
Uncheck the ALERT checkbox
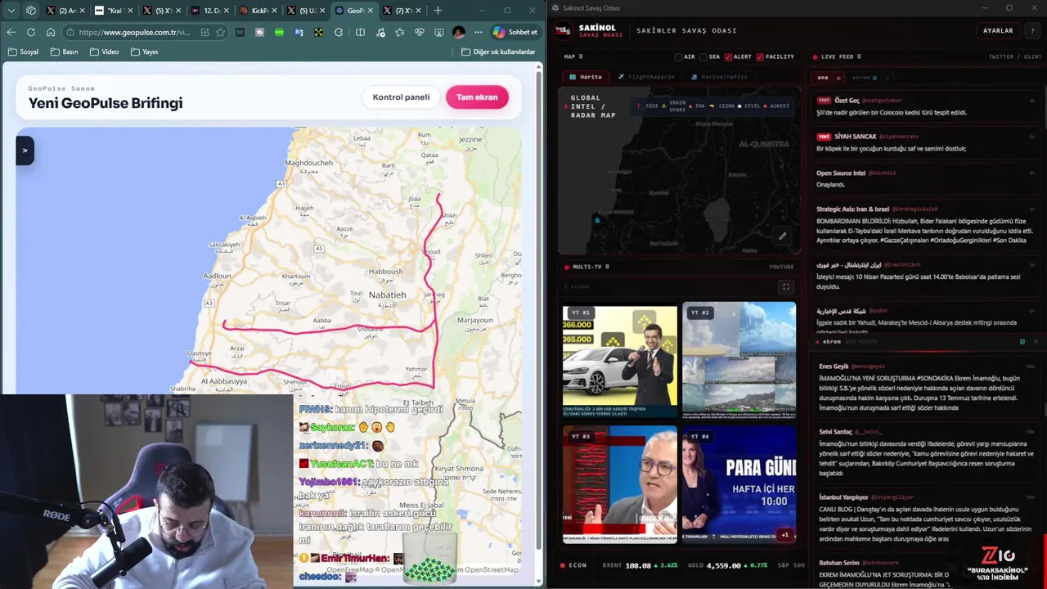(x=728, y=57)
